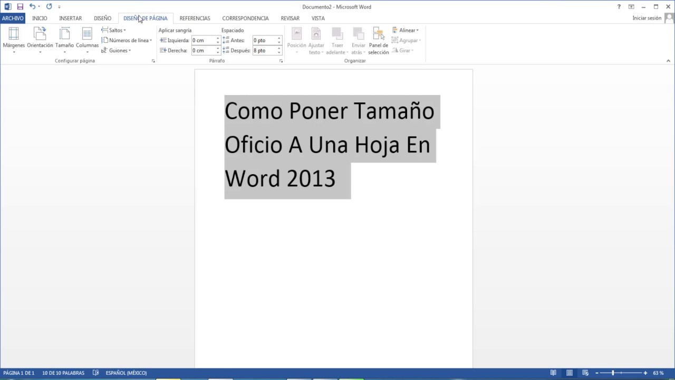
Task: Click the Enviar atrás button
Action: point(358,41)
